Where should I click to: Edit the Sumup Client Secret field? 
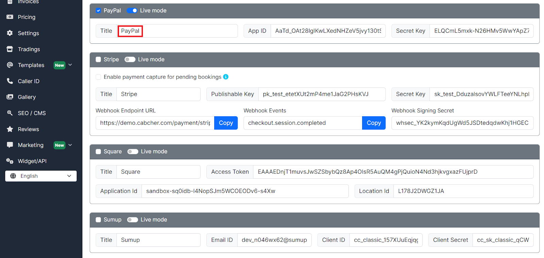click(x=503, y=240)
